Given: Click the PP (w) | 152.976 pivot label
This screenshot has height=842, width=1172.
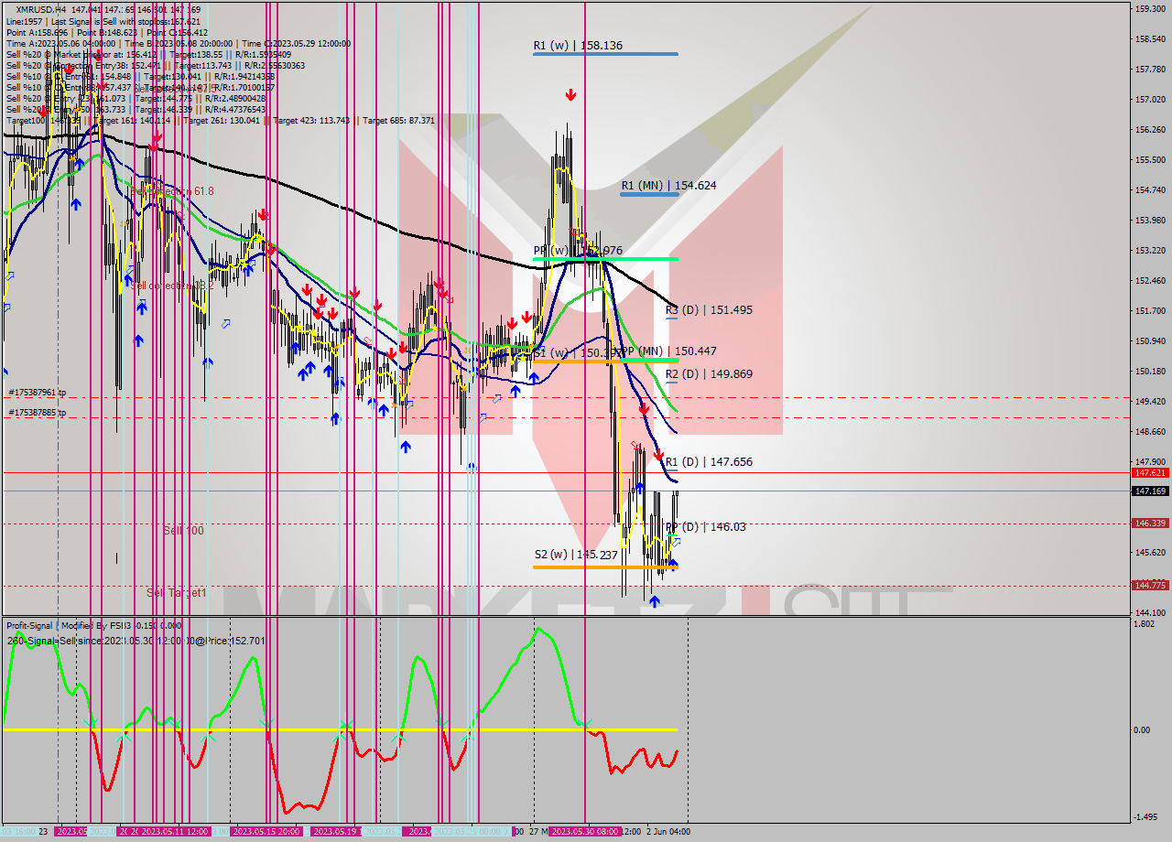Looking at the screenshot, I should (x=578, y=250).
